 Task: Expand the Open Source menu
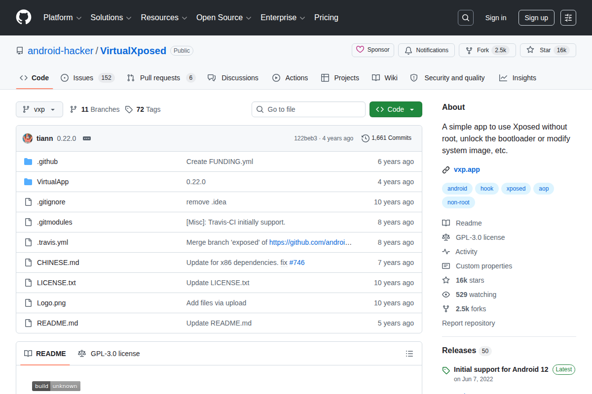point(224,18)
